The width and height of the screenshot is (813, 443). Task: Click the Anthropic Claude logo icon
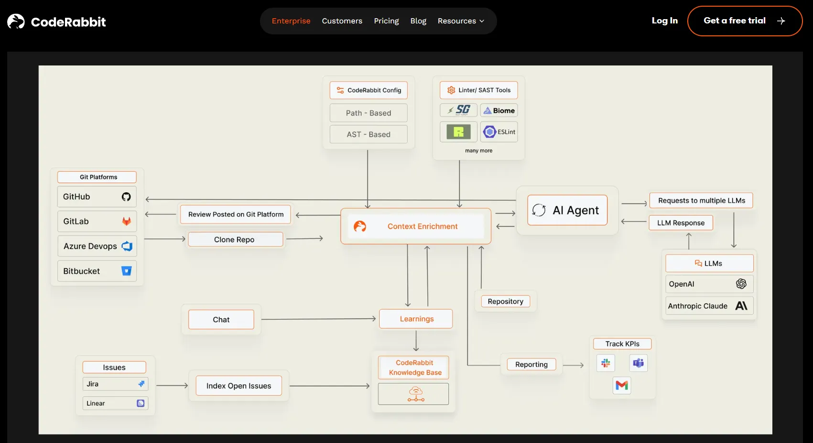click(741, 306)
